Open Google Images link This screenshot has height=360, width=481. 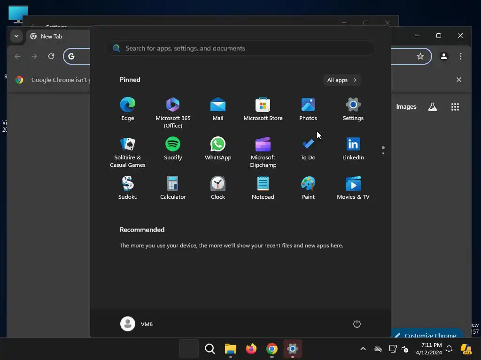click(x=406, y=107)
